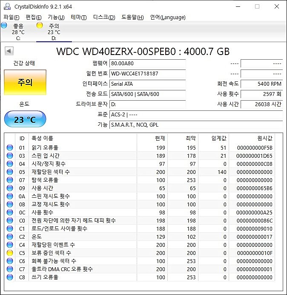Click the CrystalDiskInfo app icon in title bar
Screen dimensions: 287x295
pos(7,6)
